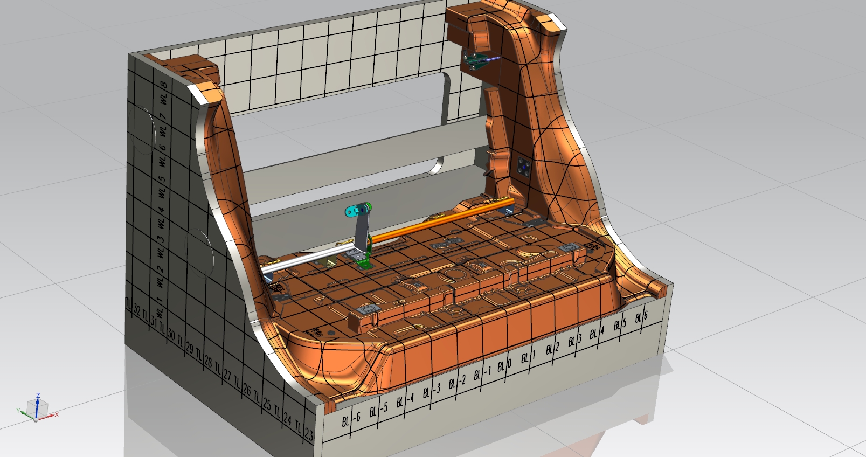Image resolution: width=866 pixels, height=457 pixels.
Task: Click the 'BL 0' grid label
Action: [x=504, y=366]
